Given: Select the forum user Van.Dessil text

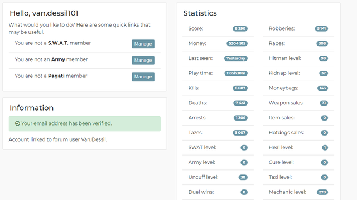Looking at the screenshot, I should point(80,139).
